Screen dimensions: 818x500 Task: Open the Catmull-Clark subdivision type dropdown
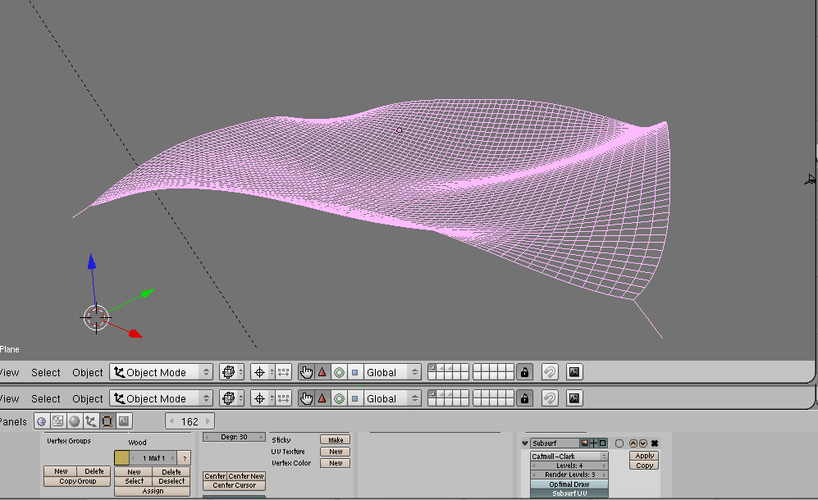(569, 457)
